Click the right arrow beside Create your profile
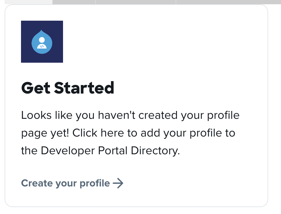 tap(118, 183)
